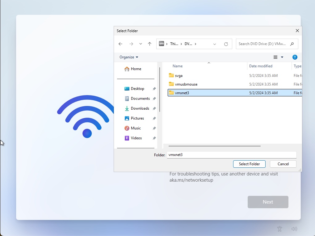
Task: Go forward using the right arrow
Action: point(131,44)
